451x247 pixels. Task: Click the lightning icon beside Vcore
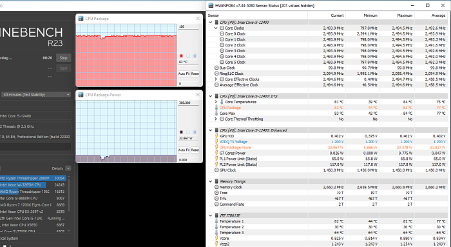(x=216, y=239)
